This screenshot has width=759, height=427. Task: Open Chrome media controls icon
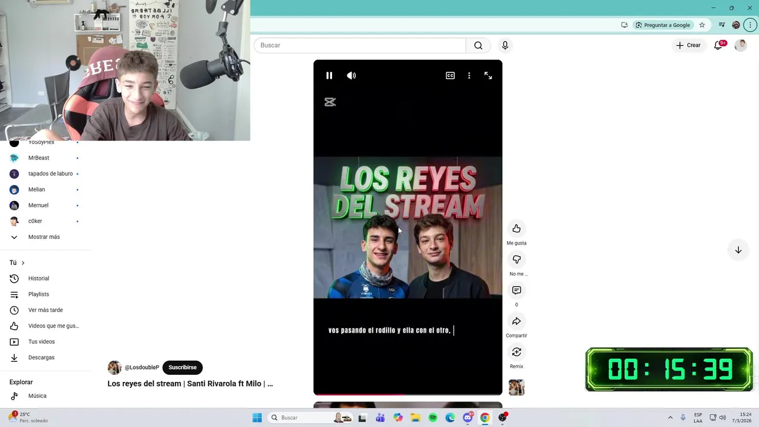(x=722, y=25)
